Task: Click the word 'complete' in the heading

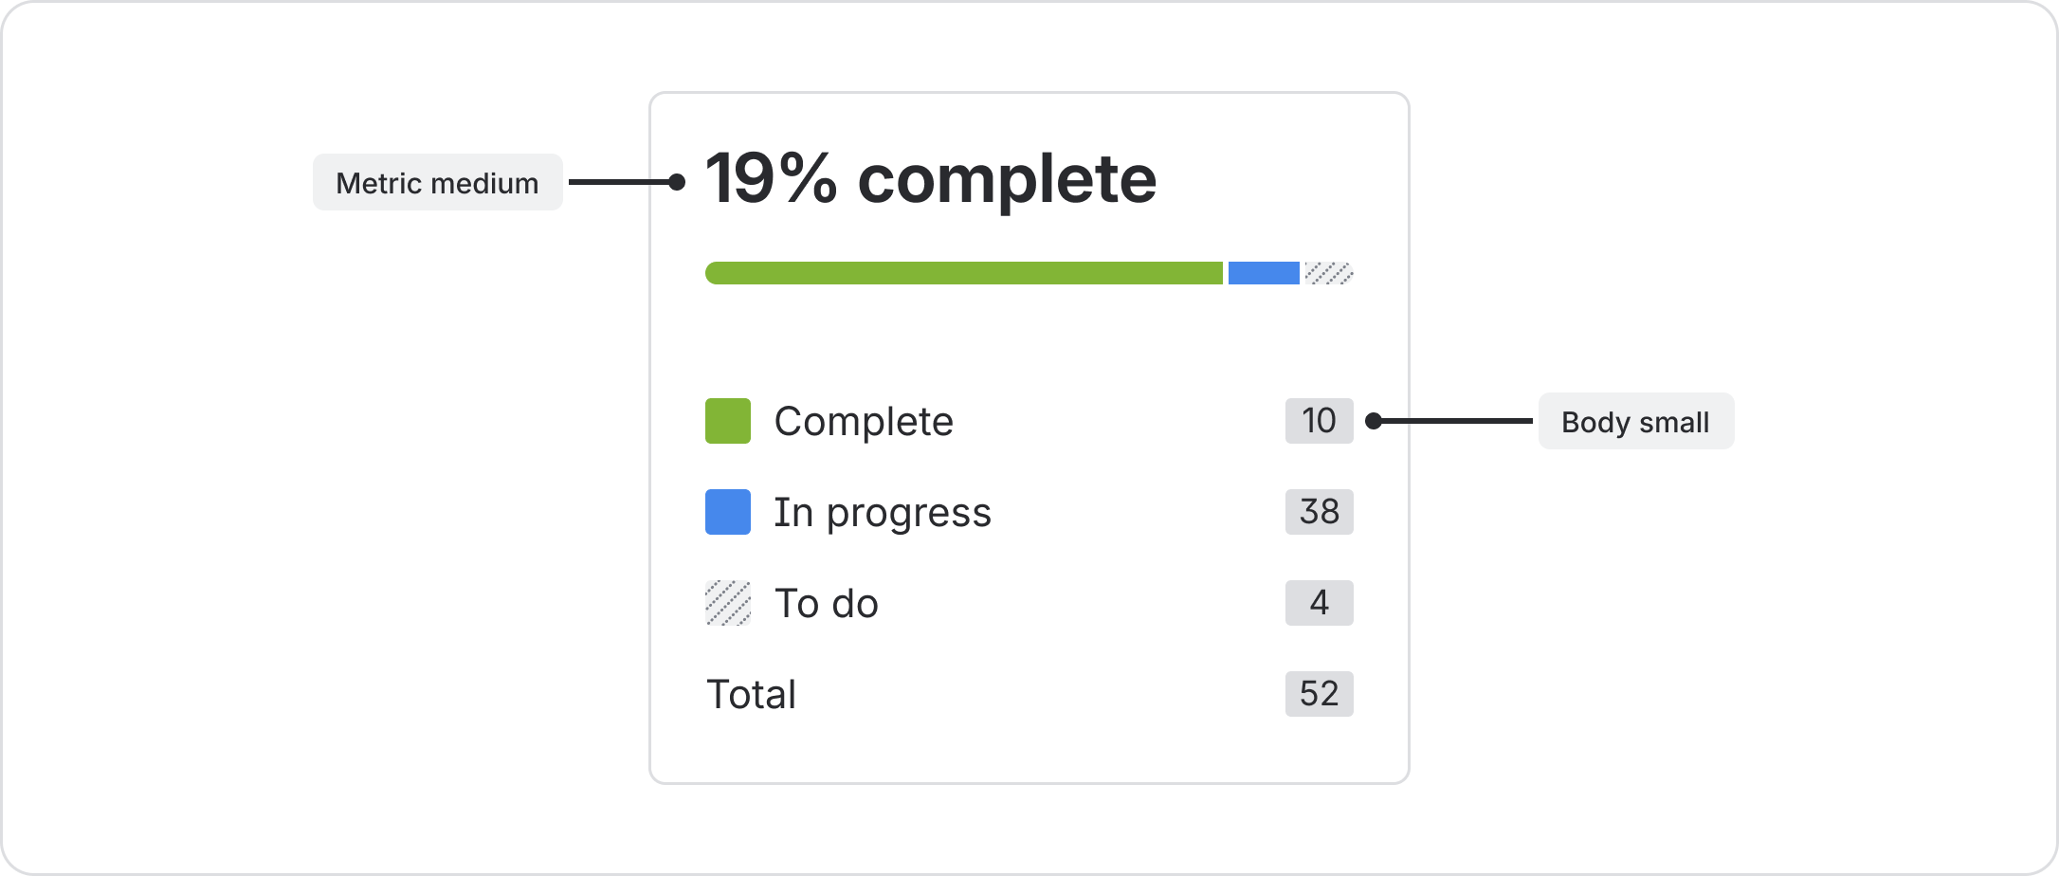Action: [1007, 179]
